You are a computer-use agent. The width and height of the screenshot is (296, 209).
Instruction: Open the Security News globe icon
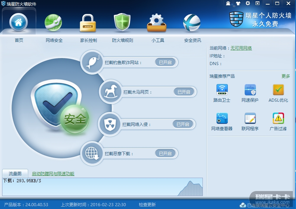tap(192, 23)
